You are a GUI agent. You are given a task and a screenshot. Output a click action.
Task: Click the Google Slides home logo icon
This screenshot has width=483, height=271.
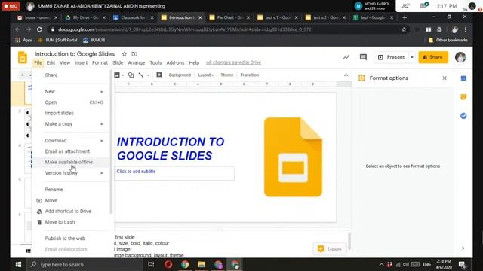click(x=23, y=57)
